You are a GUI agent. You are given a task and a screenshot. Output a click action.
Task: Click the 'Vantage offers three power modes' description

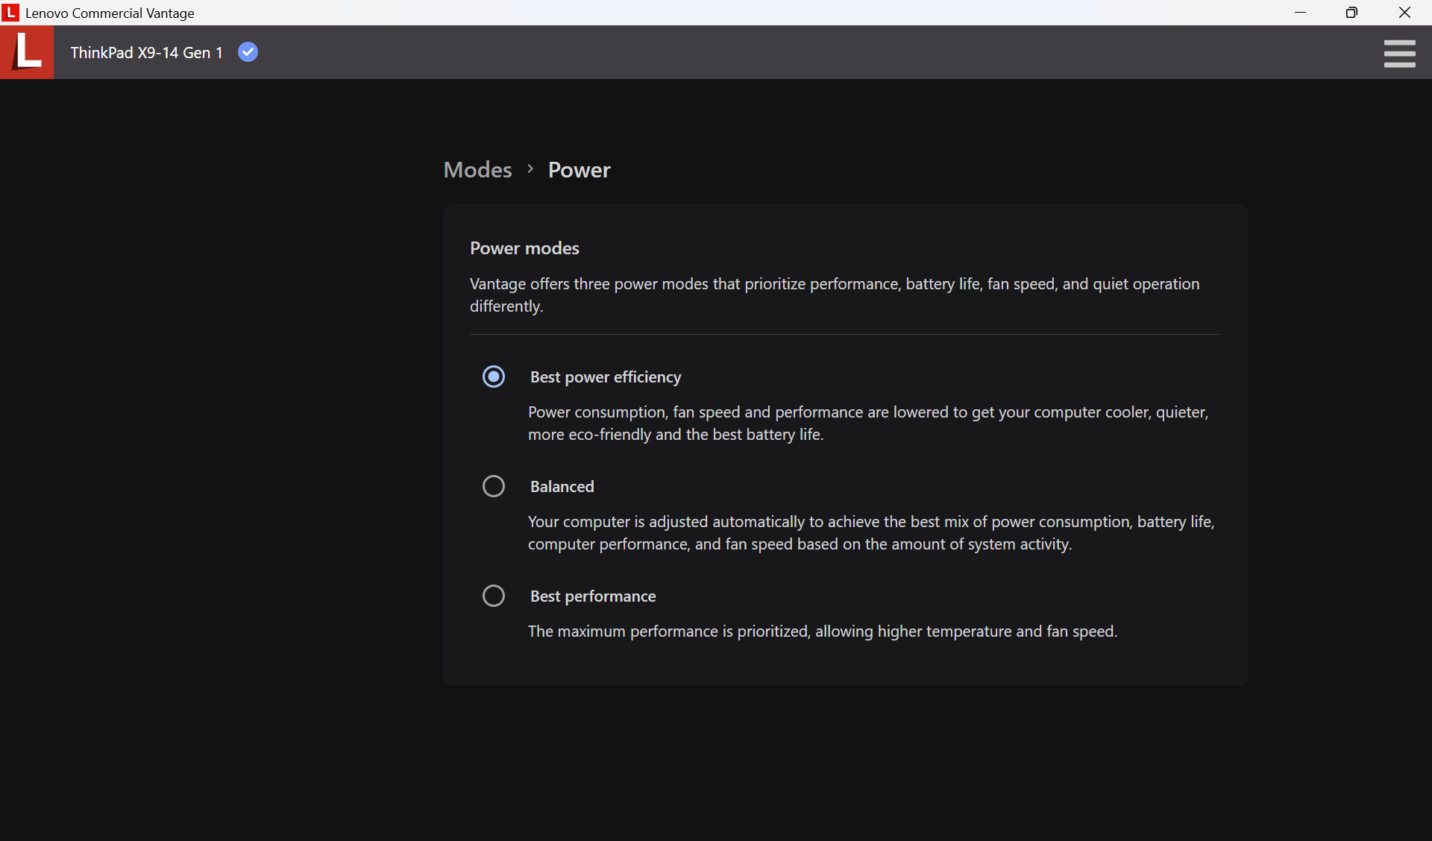[x=835, y=294]
